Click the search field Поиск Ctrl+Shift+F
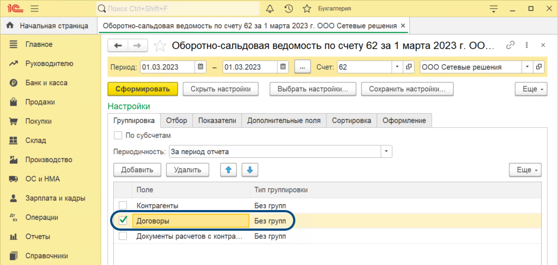This screenshot has height=265, width=558. [178, 9]
